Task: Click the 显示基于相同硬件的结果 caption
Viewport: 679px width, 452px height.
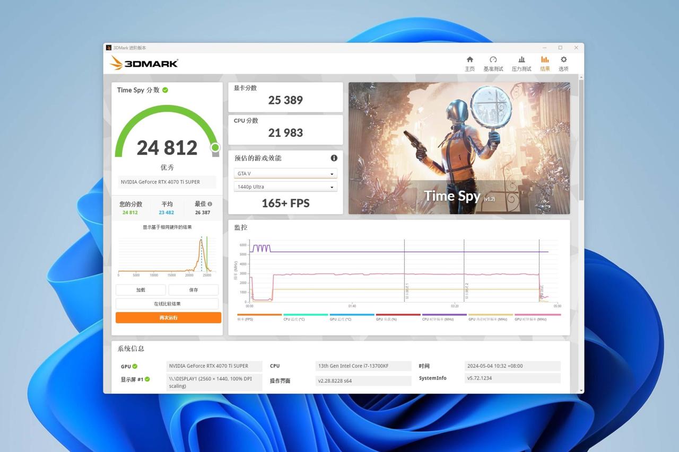Action: pos(167,227)
